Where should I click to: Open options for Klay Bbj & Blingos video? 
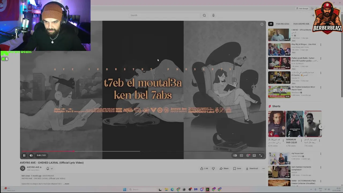point(320,45)
